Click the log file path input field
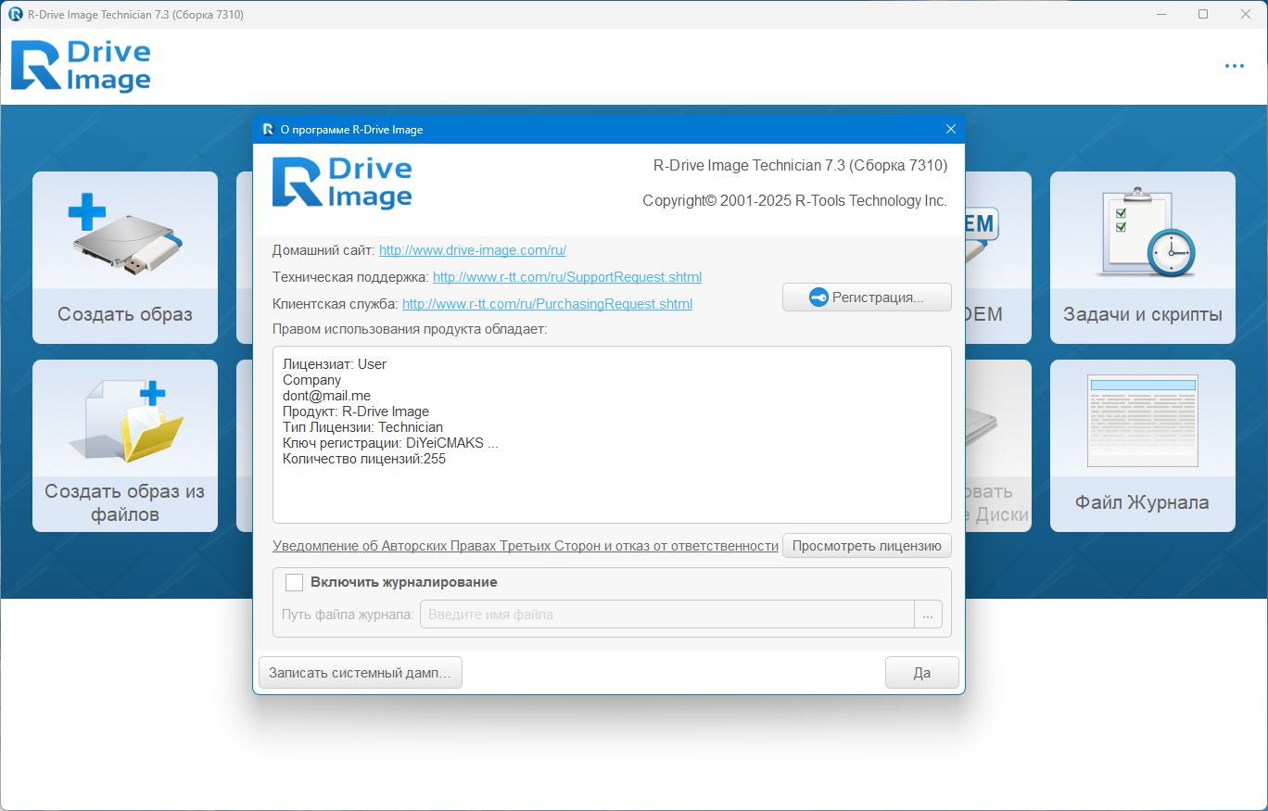Viewport: 1268px width, 811px height. coord(666,615)
